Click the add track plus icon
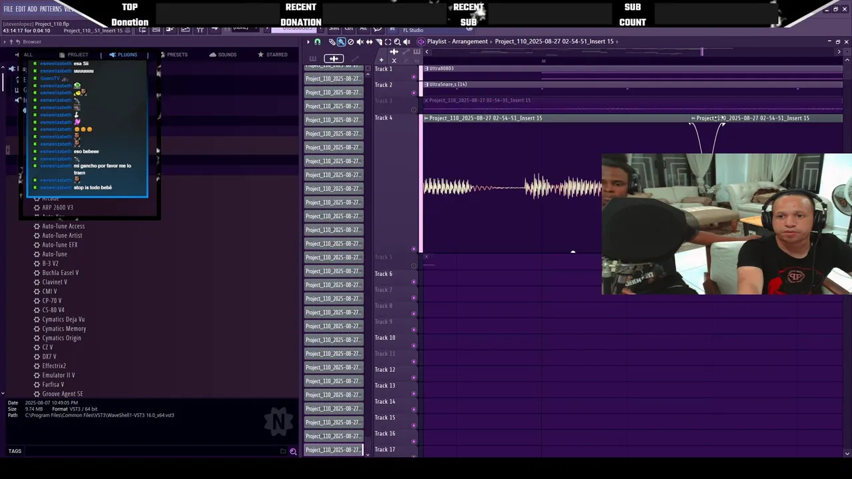This screenshot has height=479, width=852. [381, 60]
